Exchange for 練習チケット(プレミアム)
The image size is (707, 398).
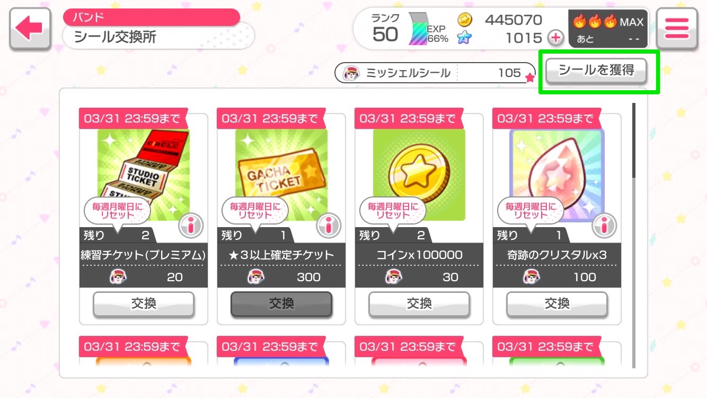coord(144,304)
